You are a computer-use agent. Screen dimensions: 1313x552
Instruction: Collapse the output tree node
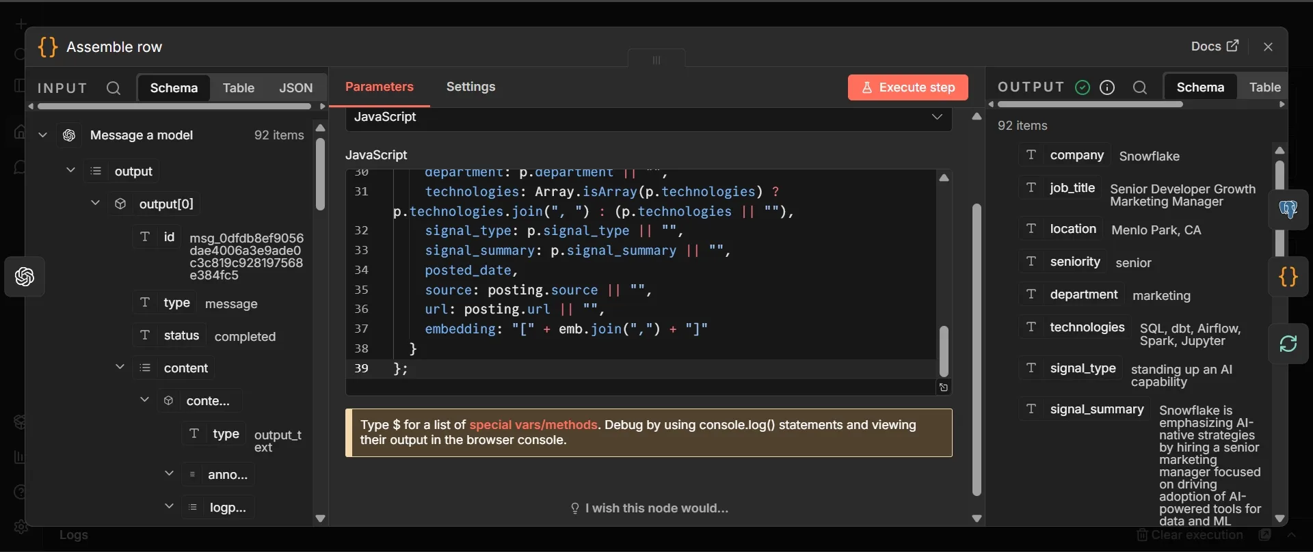pos(70,170)
